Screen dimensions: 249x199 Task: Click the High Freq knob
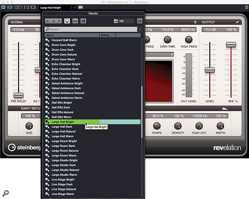click(x=189, y=40)
